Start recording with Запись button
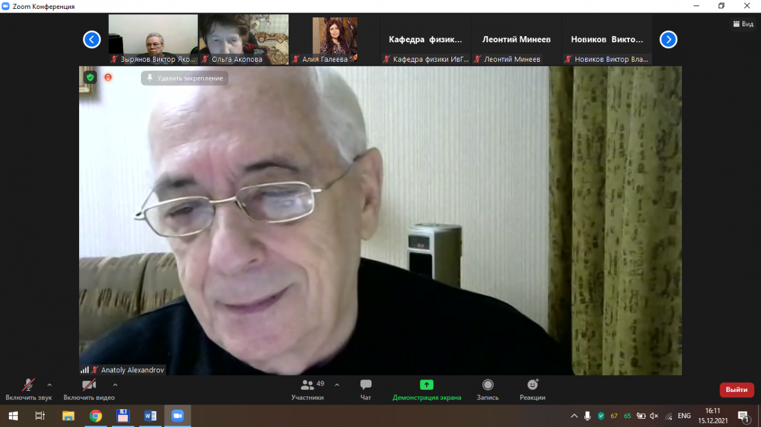Screen dimensions: 761x427 (x=488, y=390)
